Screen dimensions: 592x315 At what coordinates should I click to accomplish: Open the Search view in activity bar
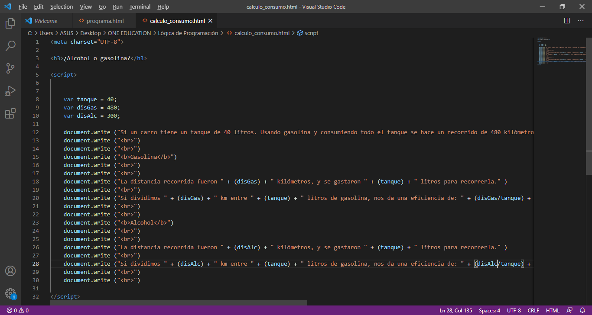10,46
